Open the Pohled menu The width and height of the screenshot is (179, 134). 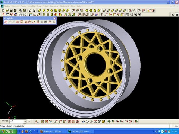click(x=23, y=6)
